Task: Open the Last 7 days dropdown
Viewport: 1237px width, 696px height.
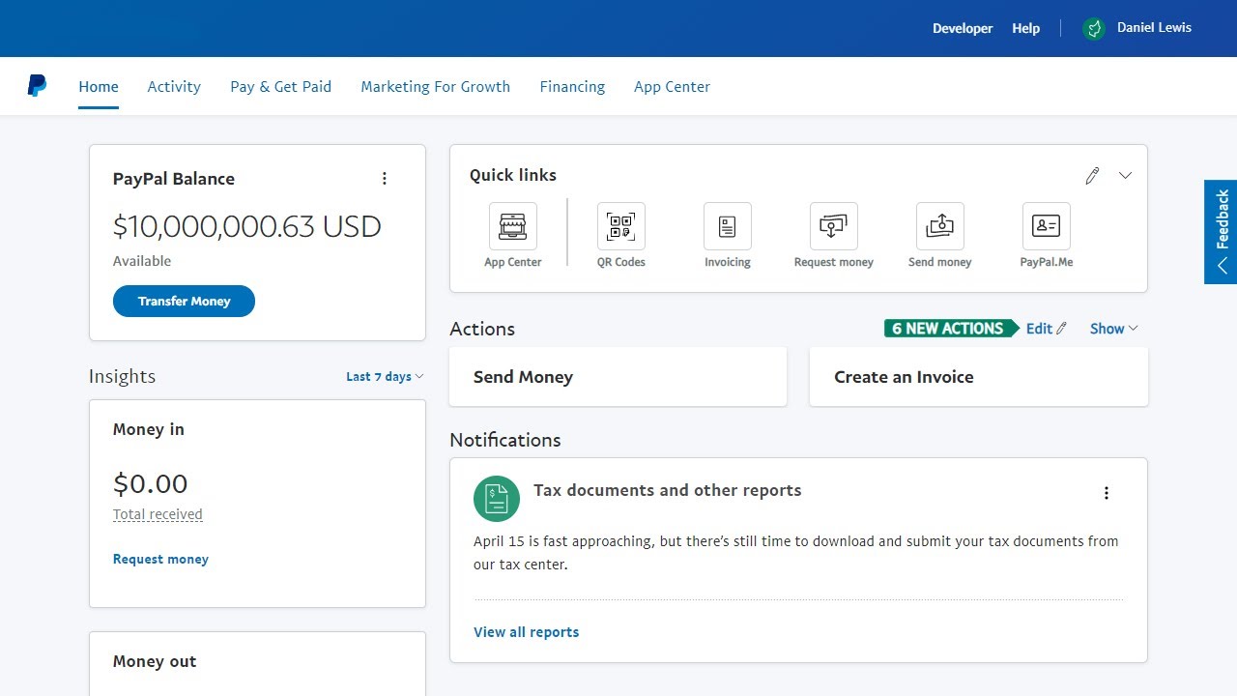Action: (385, 377)
